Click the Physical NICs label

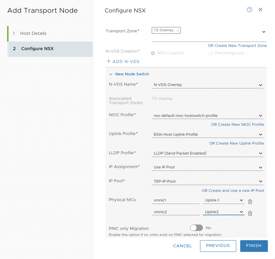(122, 200)
